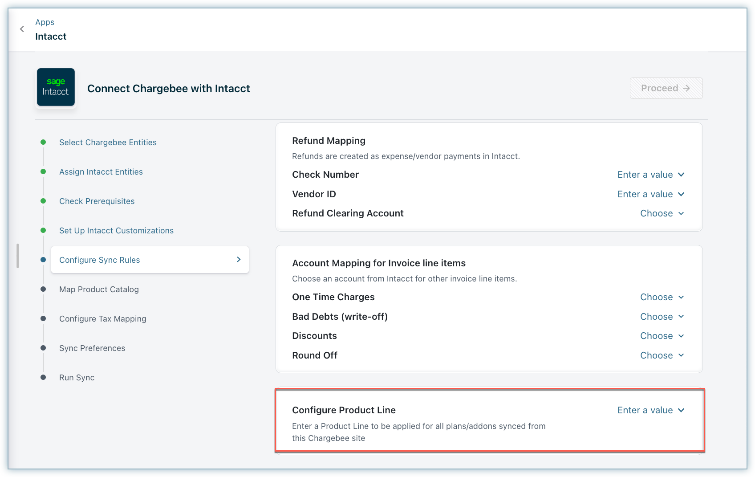Click the step dot beside Run Sync

[x=43, y=377]
